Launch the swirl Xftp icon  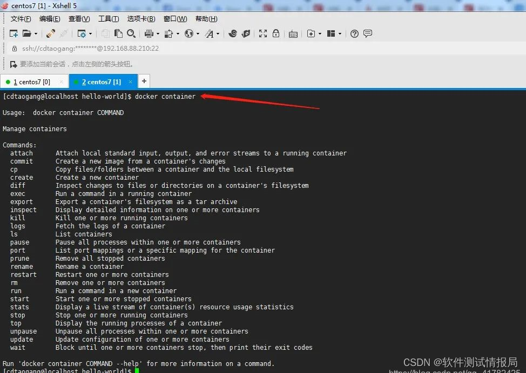pos(232,33)
